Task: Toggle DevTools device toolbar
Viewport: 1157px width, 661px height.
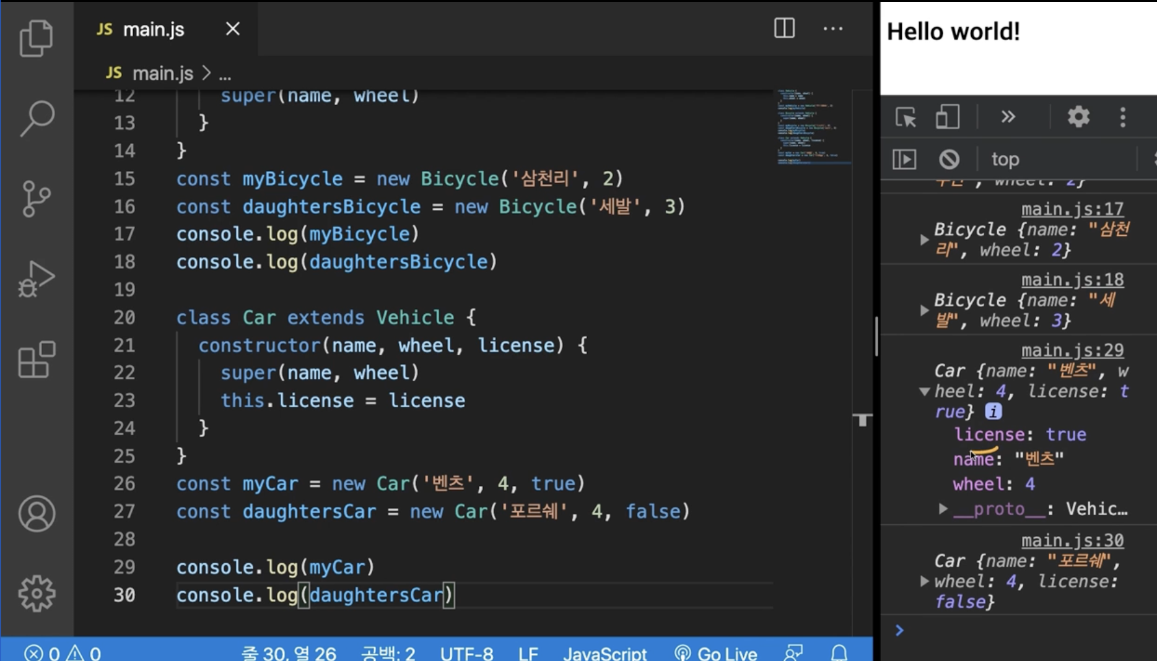Action: click(x=948, y=117)
